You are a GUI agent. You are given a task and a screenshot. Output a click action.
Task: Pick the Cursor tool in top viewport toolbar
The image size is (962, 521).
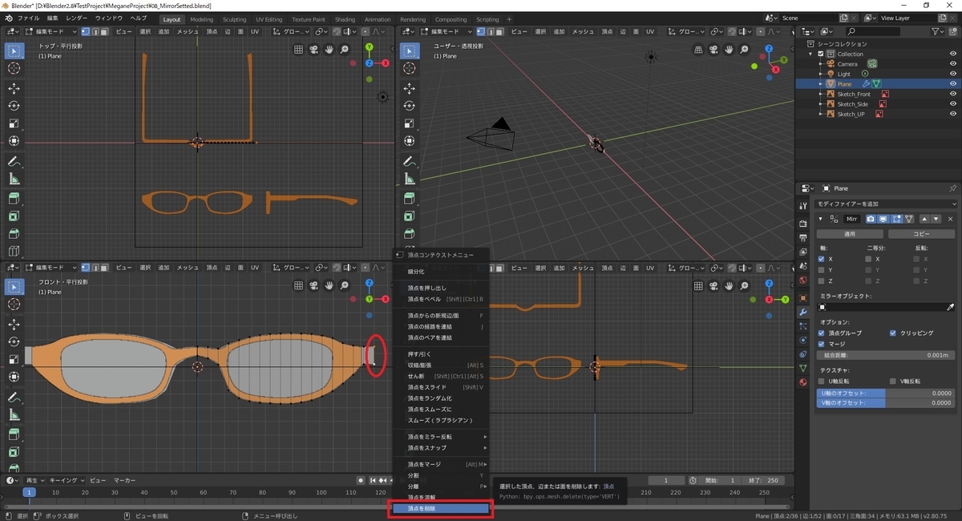[x=14, y=68]
